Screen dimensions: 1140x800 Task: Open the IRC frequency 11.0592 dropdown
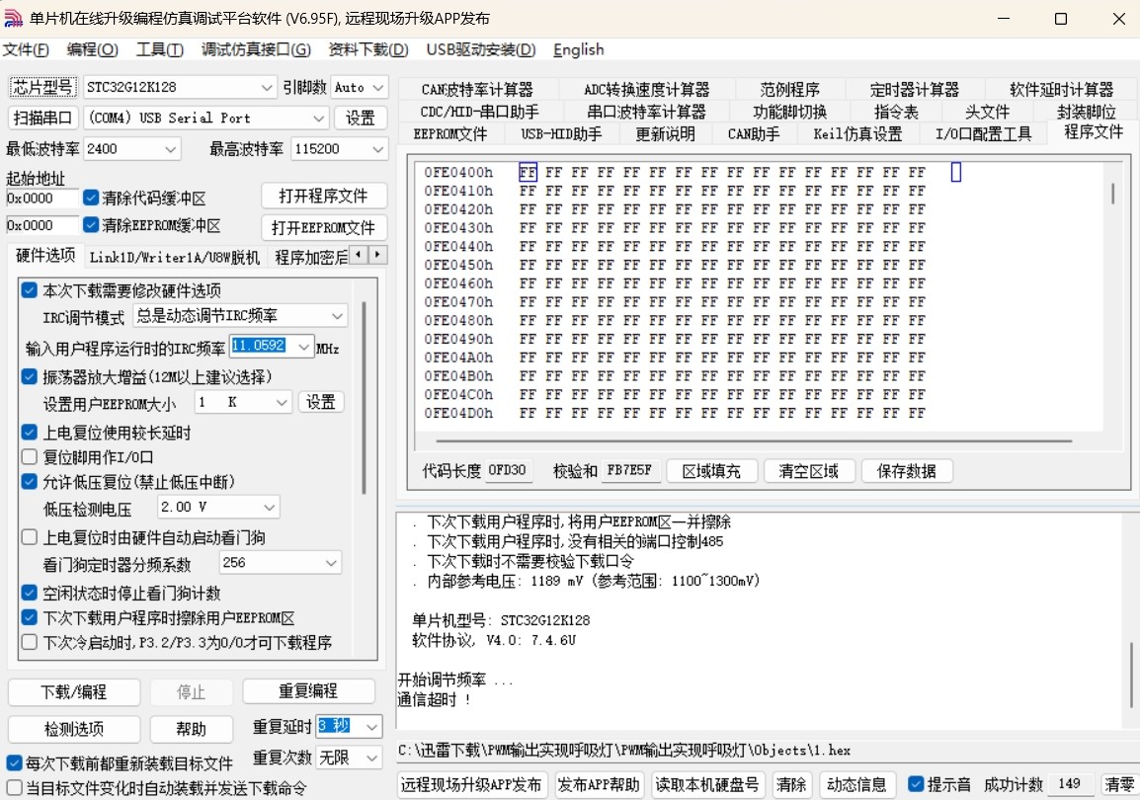click(x=272, y=346)
